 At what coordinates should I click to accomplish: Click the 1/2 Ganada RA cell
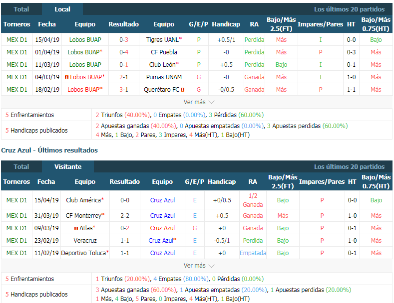click(253, 200)
